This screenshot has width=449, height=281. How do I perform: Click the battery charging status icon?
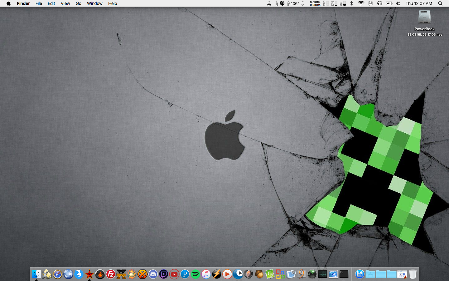click(389, 3)
